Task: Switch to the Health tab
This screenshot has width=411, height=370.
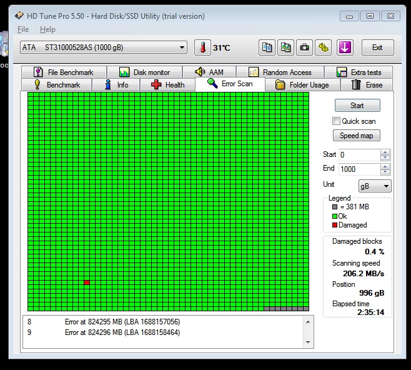Action: [168, 85]
